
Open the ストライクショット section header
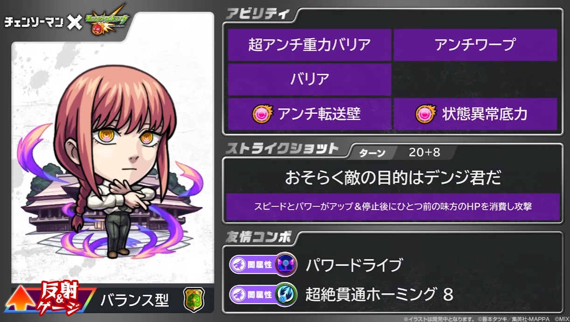tap(282, 149)
